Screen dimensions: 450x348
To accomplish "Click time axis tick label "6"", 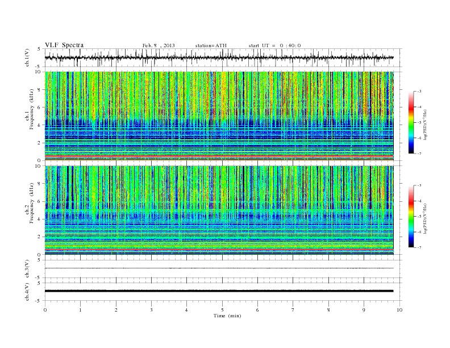I will pos(257,310).
